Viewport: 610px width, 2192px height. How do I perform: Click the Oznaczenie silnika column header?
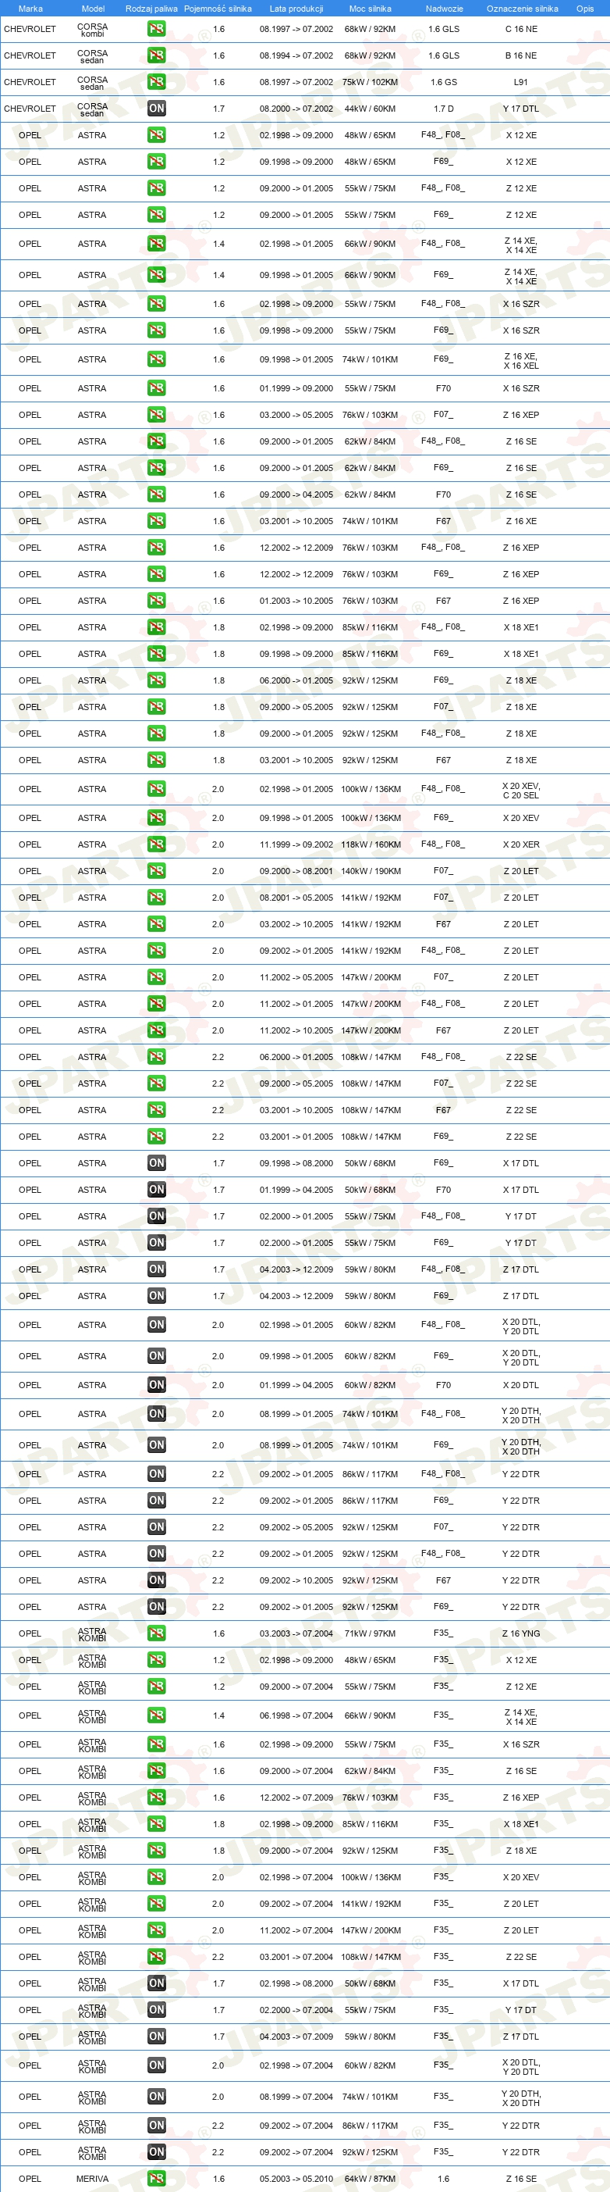pyautogui.click(x=523, y=9)
